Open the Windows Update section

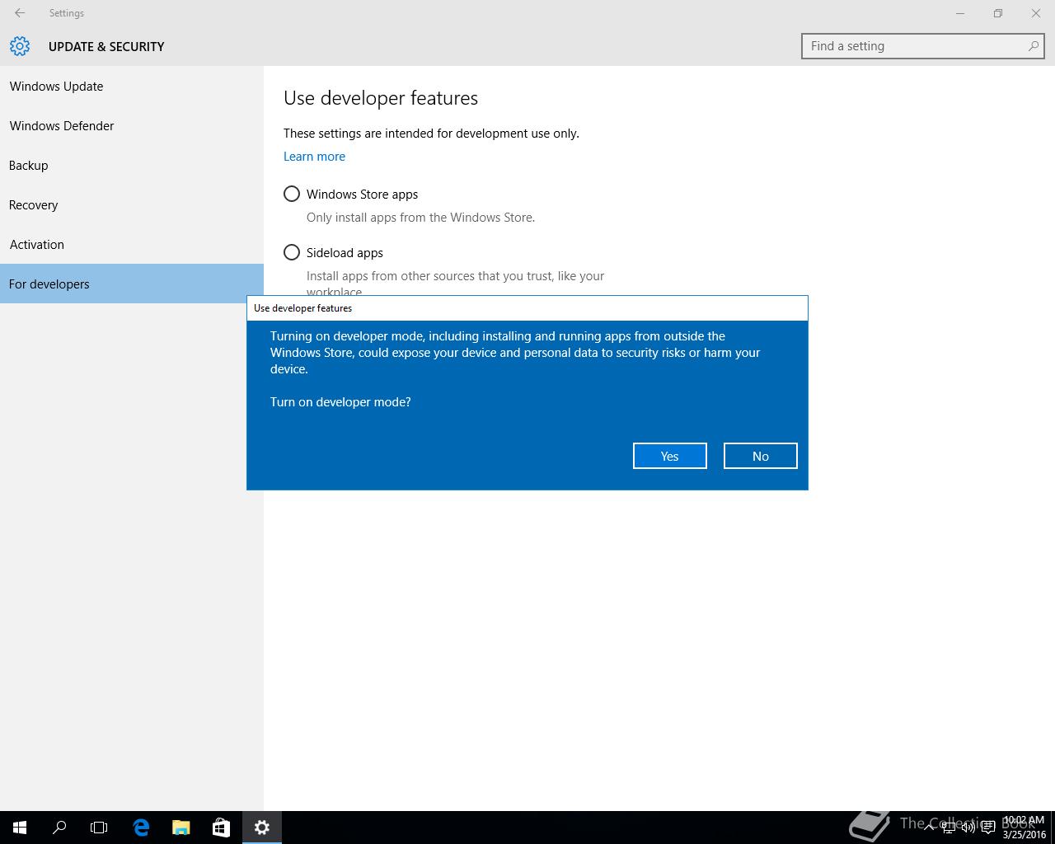pos(132,86)
